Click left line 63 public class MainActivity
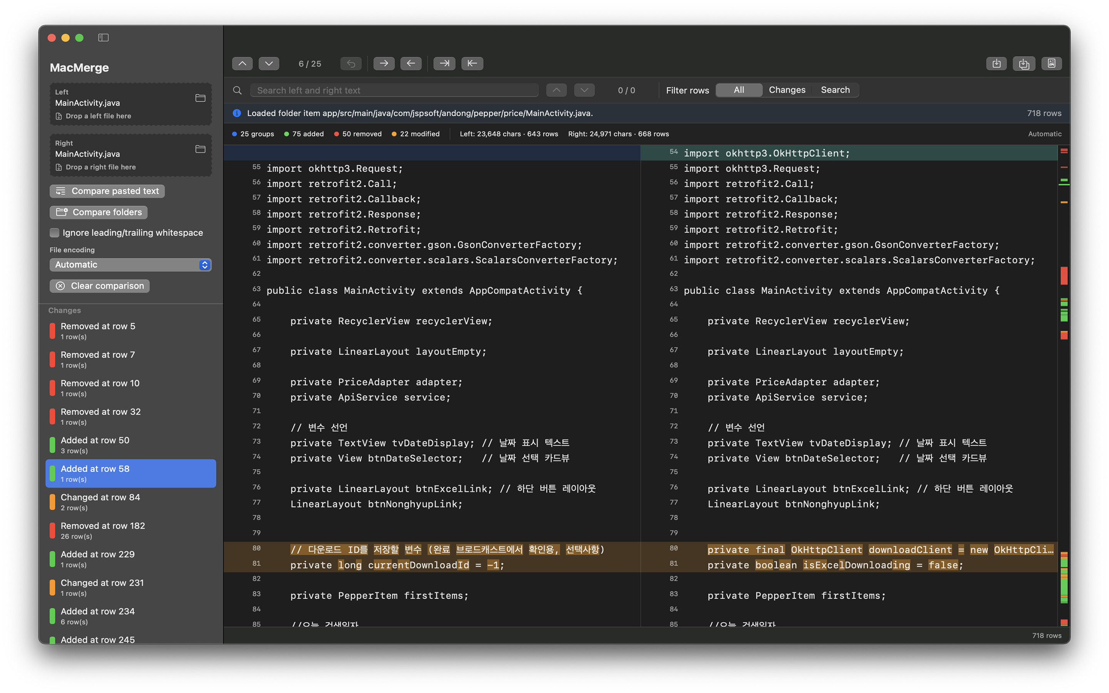1109x693 pixels. pyautogui.click(x=424, y=291)
